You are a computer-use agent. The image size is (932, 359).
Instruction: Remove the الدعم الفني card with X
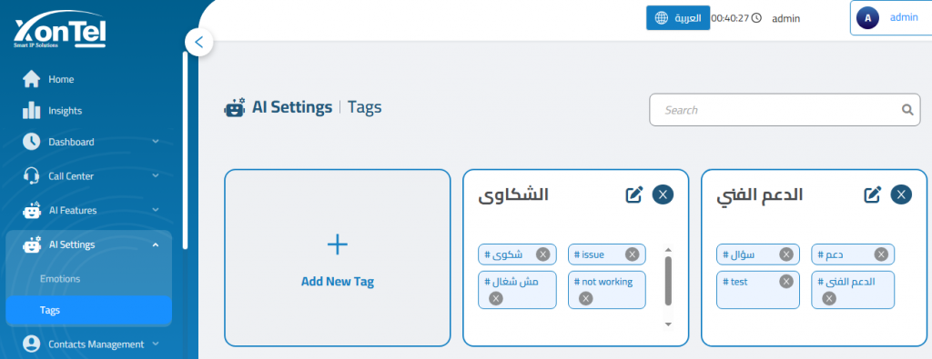tap(901, 194)
